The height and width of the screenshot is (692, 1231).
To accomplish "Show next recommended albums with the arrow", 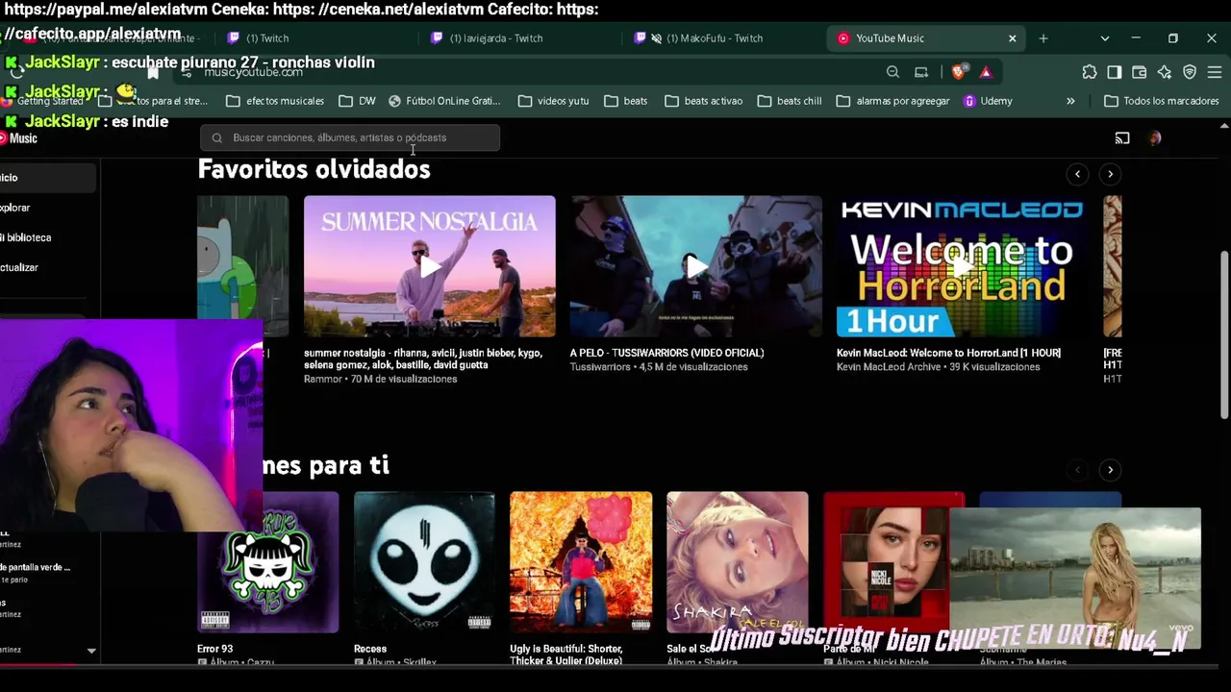I will [1110, 470].
